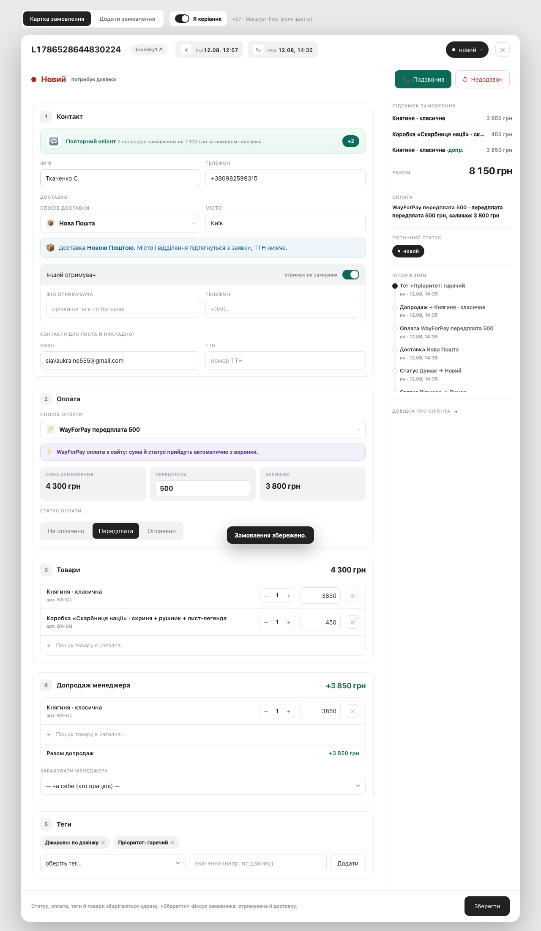
Task: Click the Ім'я input field
Action: [120, 178]
